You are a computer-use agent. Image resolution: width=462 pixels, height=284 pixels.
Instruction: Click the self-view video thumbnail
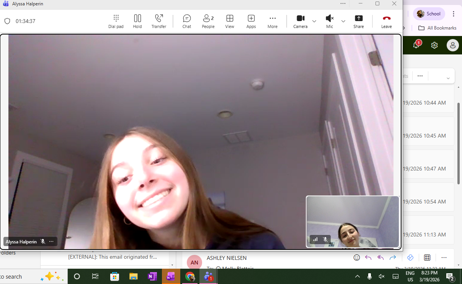353,220
